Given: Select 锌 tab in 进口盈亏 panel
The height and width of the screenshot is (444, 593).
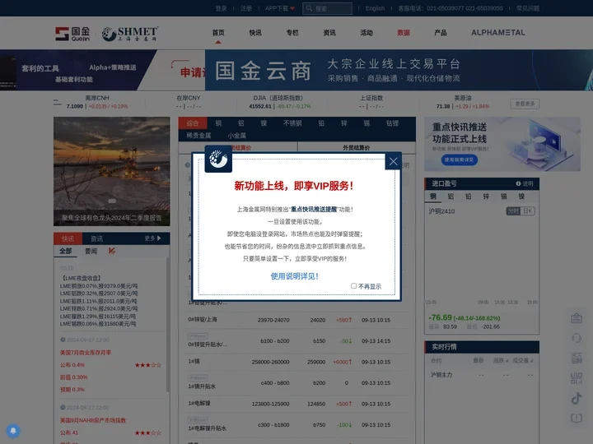Looking at the screenshot, I should (x=486, y=197).
